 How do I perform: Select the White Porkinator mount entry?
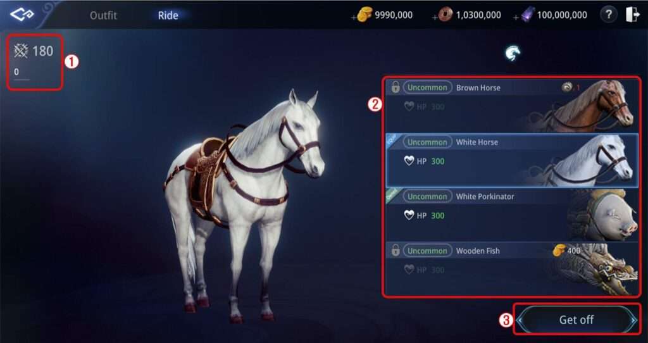(512, 215)
